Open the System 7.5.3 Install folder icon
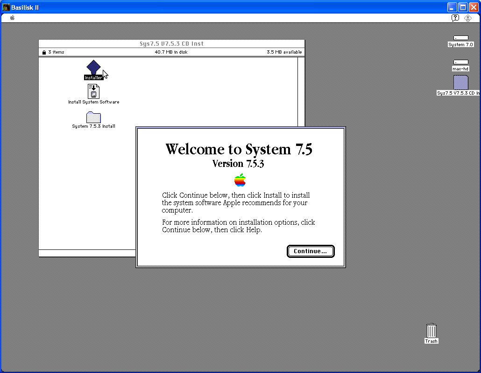 click(93, 117)
